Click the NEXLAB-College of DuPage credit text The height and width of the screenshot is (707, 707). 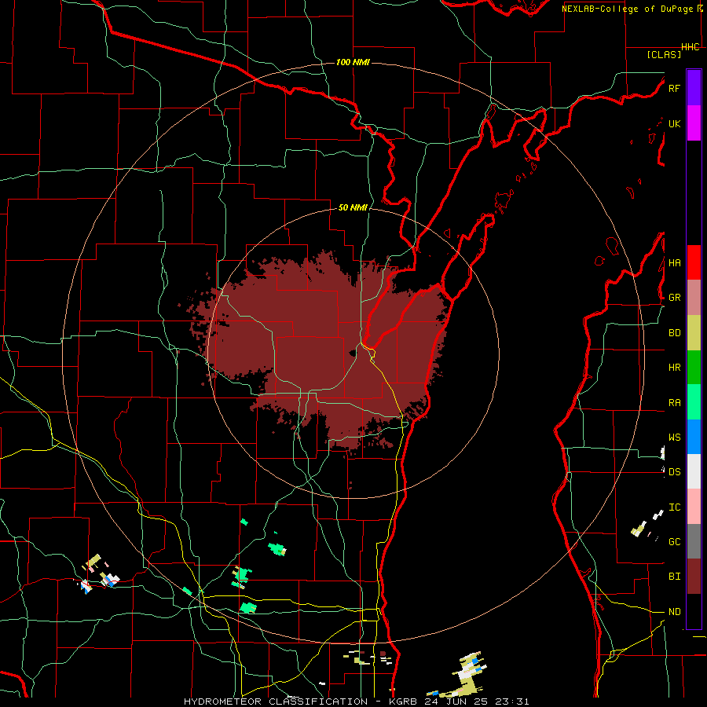coord(628,9)
